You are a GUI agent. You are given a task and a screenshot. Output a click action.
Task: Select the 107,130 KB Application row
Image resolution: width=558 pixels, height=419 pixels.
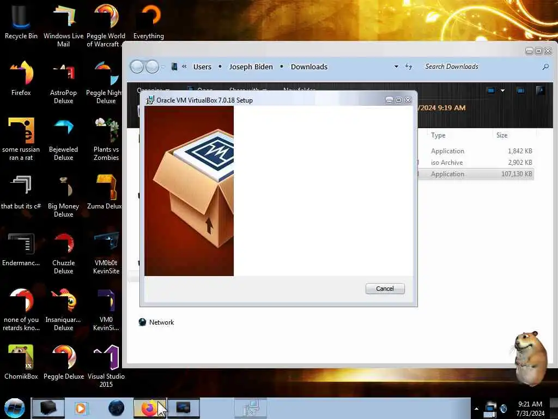pos(476,174)
